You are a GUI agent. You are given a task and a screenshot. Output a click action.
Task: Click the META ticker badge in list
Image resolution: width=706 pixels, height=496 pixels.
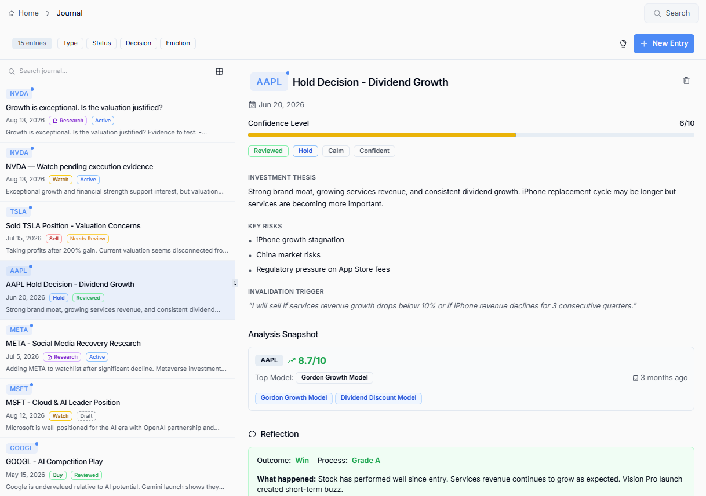pyautogui.click(x=19, y=330)
